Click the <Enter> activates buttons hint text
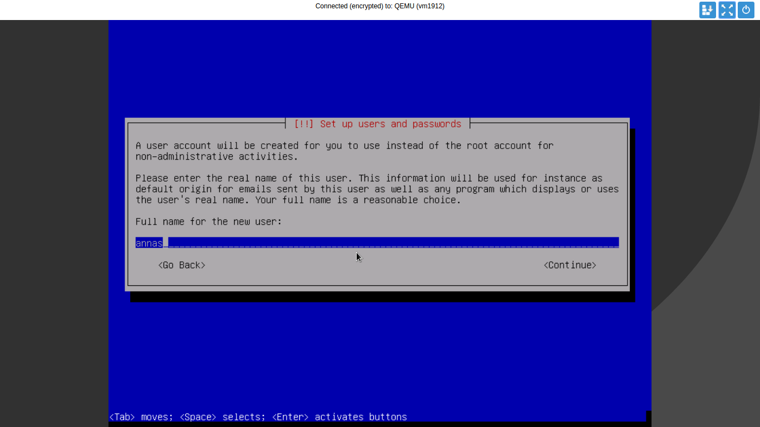Viewport: 760px width, 427px height. coord(339,417)
